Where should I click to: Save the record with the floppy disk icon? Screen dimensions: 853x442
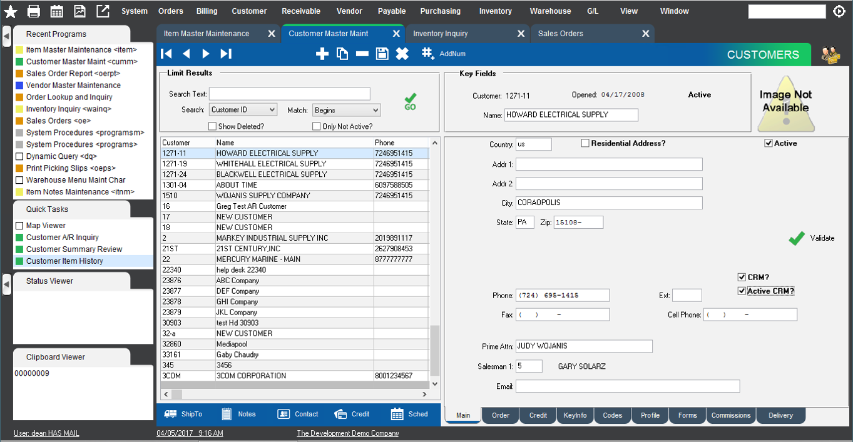(382, 54)
